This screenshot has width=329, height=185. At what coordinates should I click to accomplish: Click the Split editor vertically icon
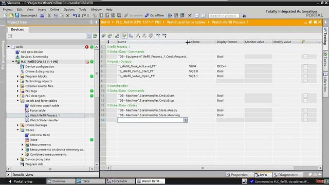tap(203, 15)
